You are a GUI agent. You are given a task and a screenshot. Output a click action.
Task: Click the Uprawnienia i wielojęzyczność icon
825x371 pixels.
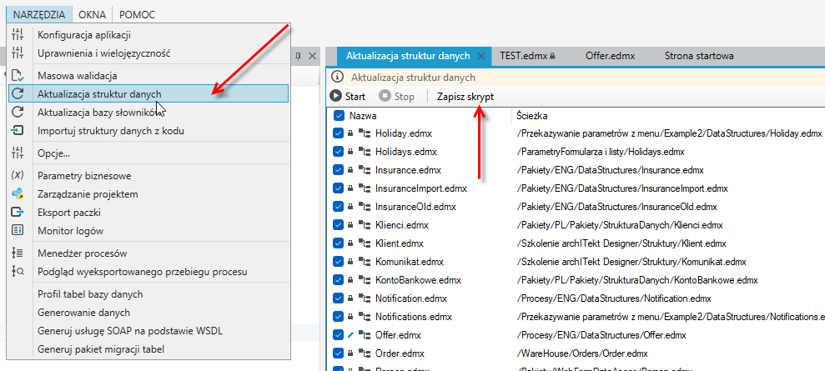18,53
